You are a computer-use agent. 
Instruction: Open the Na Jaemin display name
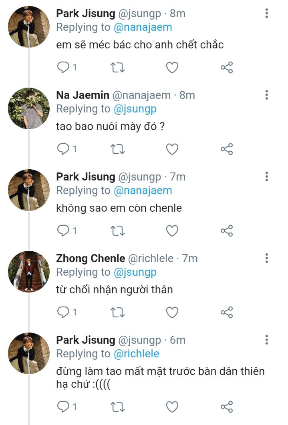83,95
